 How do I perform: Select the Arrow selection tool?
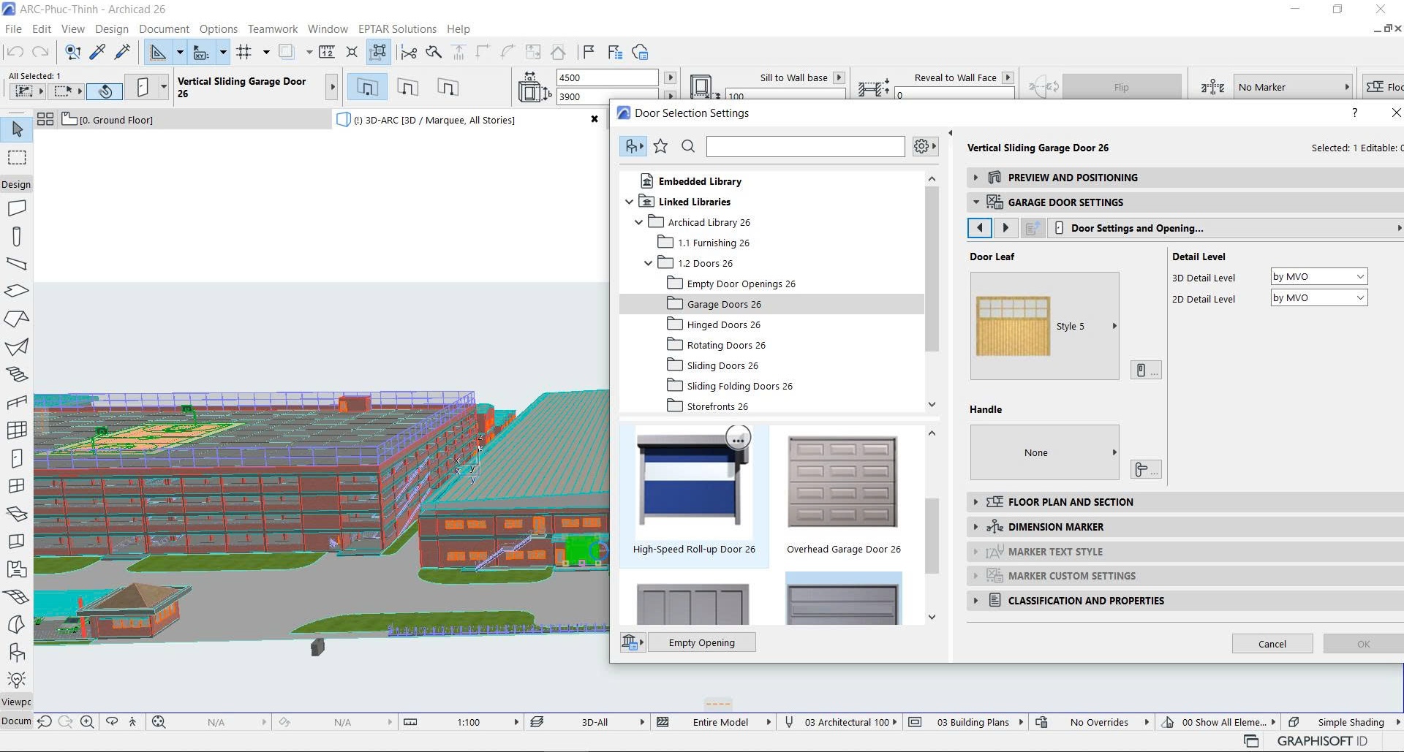(x=16, y=129)
